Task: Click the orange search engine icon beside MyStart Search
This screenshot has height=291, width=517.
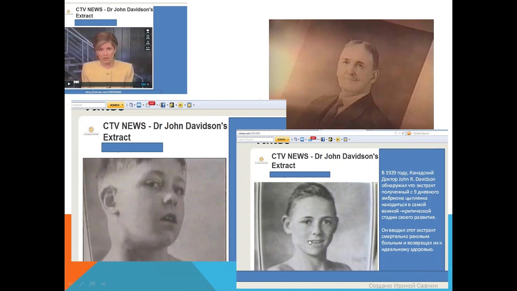Action: pyautogui.click(x=409, y=133)
